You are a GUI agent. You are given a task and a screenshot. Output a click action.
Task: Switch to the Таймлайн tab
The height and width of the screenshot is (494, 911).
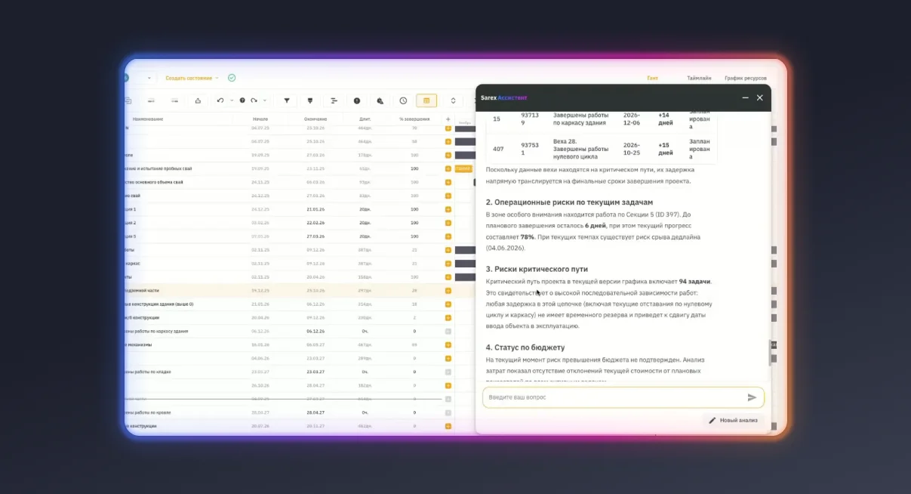click(699, 78)
